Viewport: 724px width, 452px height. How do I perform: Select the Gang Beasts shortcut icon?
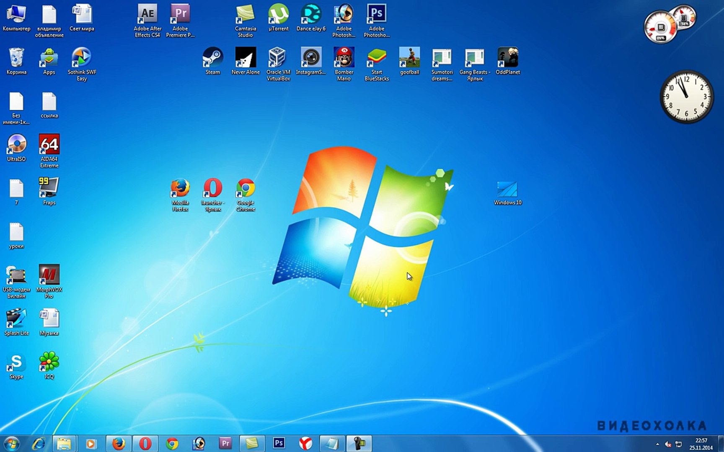(475, 64)
